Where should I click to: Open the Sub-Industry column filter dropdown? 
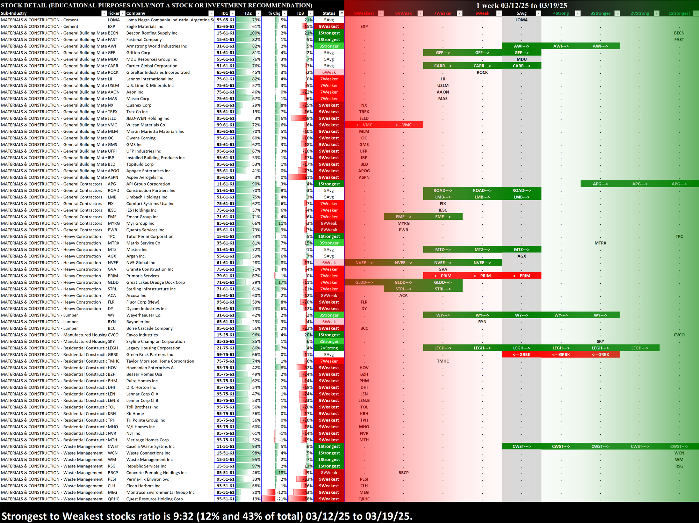click(x=104, y=13)
